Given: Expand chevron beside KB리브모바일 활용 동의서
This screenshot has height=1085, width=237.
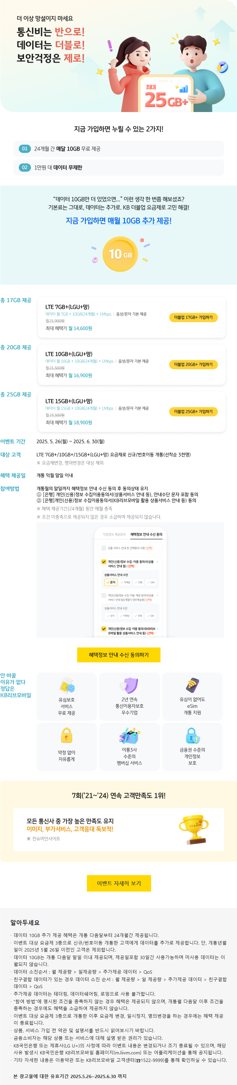Looking at the screenshot, I should pyautogui.click(x=157, y=628).
